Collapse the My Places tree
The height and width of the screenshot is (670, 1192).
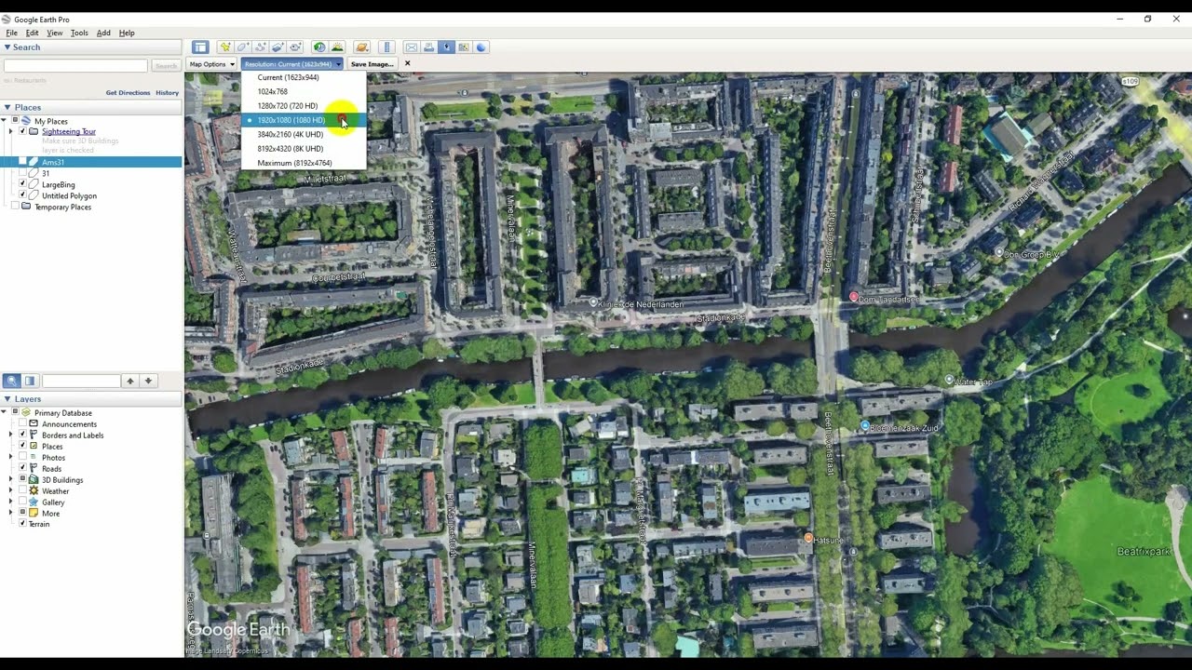pos(4,120)
